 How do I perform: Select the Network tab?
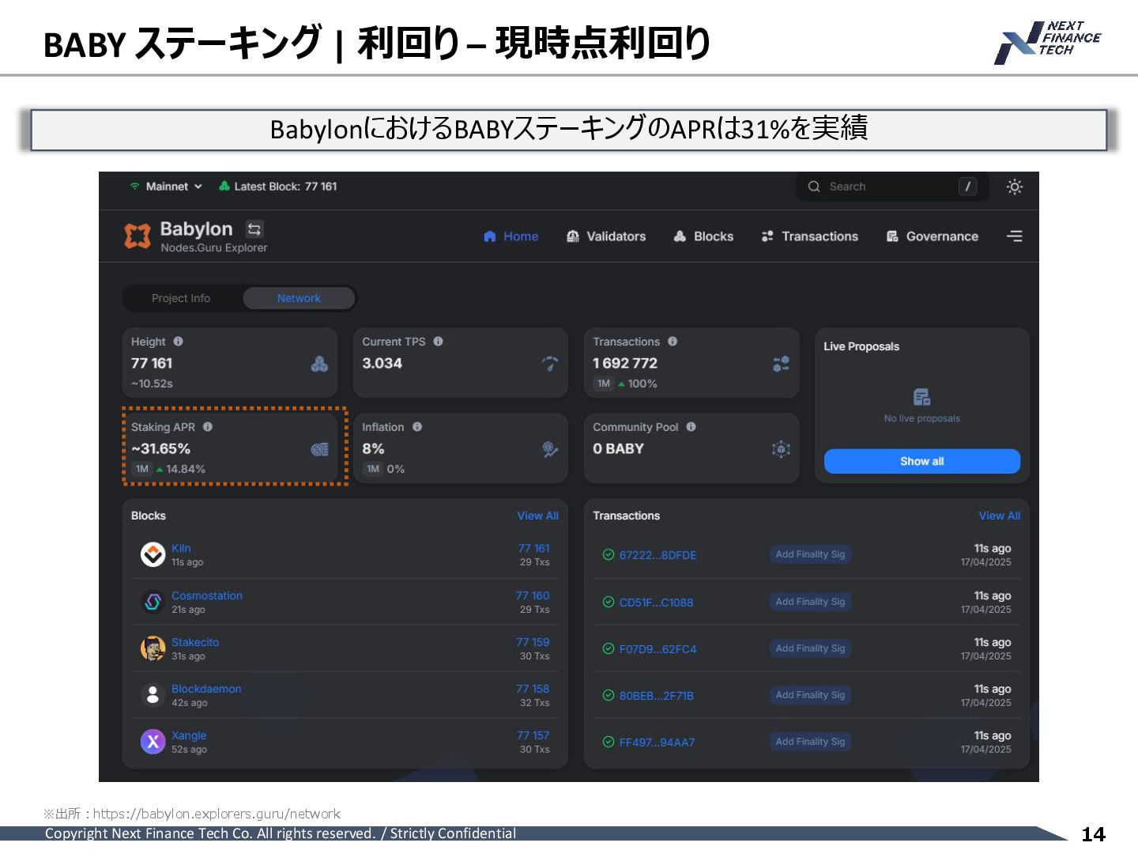pyautogui.click(x=299, y=298)
